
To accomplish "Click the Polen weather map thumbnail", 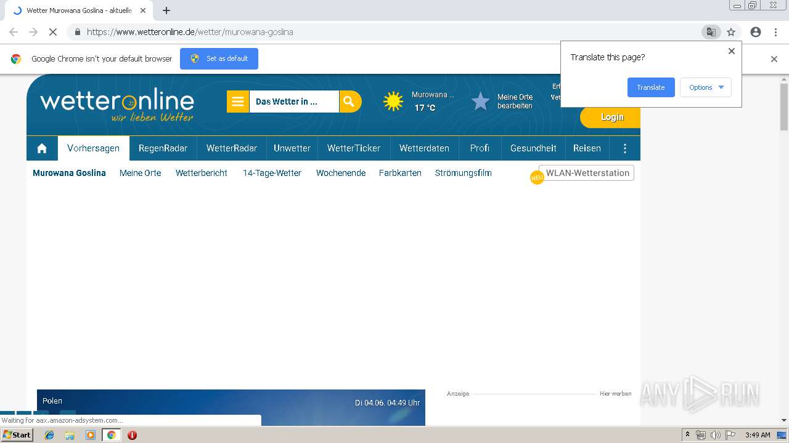I will coord(231,407).
